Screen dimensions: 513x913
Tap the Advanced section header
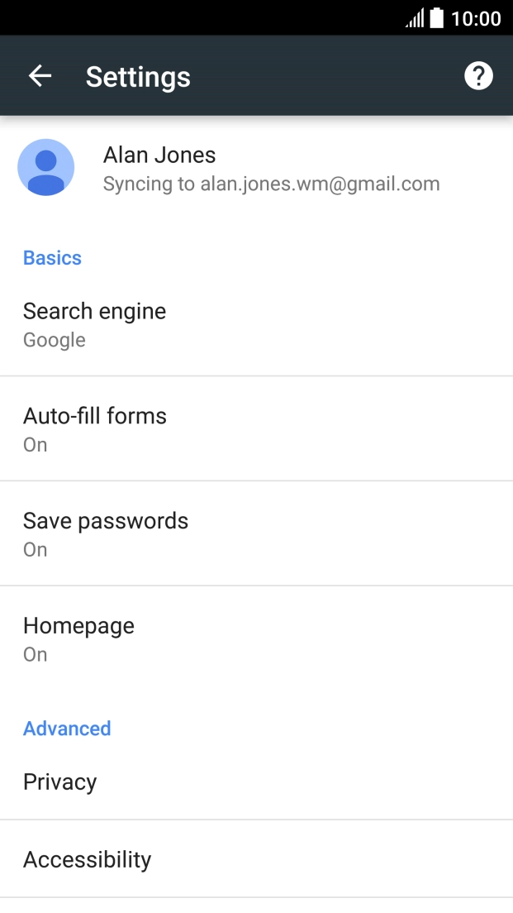pyautogui.click(x=67, y=729)
